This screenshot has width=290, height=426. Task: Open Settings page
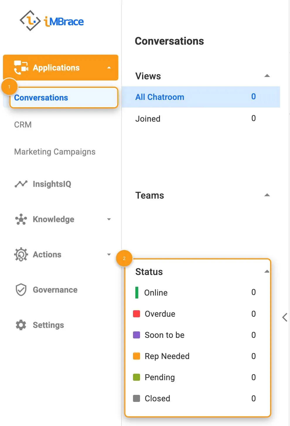(x=48, y=325)
